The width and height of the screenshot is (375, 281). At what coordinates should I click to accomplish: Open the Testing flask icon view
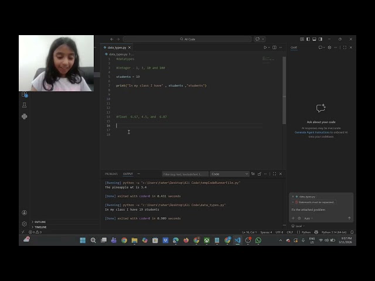pyautogui.click(x=25, y=105)
